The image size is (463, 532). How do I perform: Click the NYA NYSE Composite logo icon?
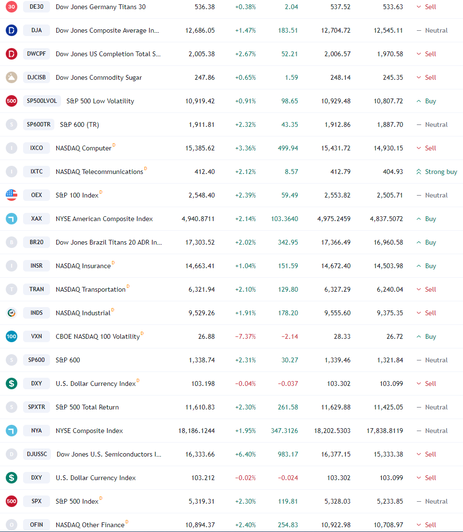click(x=12, y=431)
